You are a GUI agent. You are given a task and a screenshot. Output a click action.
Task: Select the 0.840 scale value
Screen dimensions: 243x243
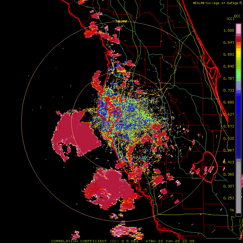(x=229, y=66)
